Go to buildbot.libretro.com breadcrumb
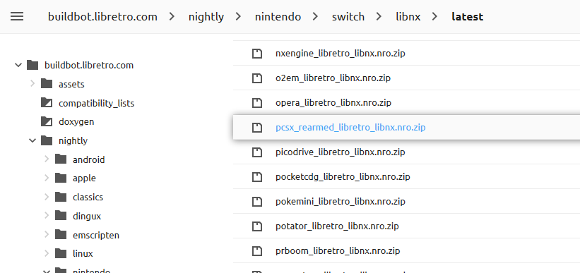Viewport: 580px width, 273px height. 103,17
